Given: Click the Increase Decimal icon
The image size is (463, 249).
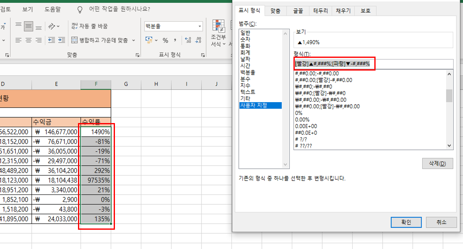Looking at the screenshot, I should click(x=188, y=40).
